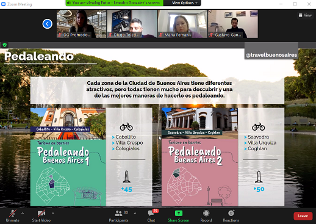Expand arrow next to Participants
This screenshot has width=316, height=224.
[x=135, y=213]
